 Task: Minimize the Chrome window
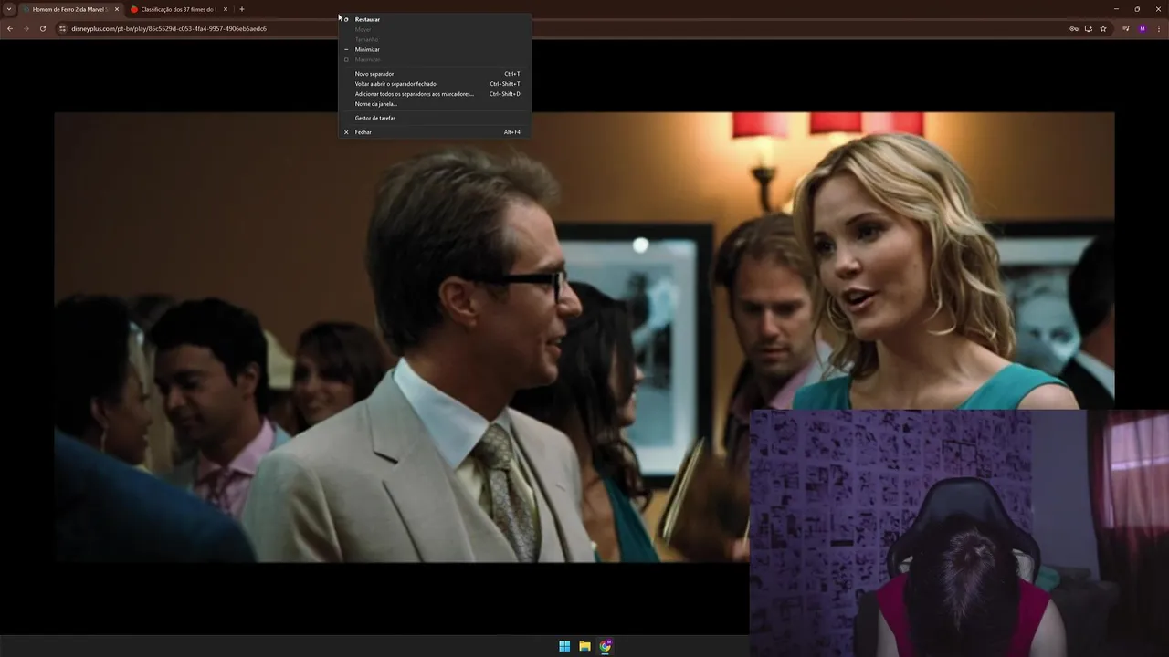pyautogui.click(x=1116, y=9)
